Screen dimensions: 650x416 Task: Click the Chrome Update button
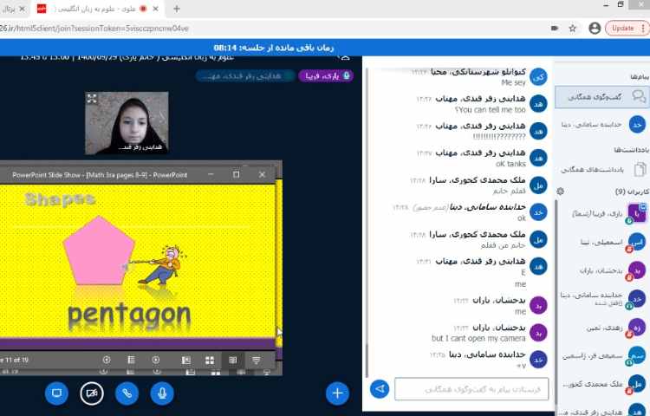point(624,28)
